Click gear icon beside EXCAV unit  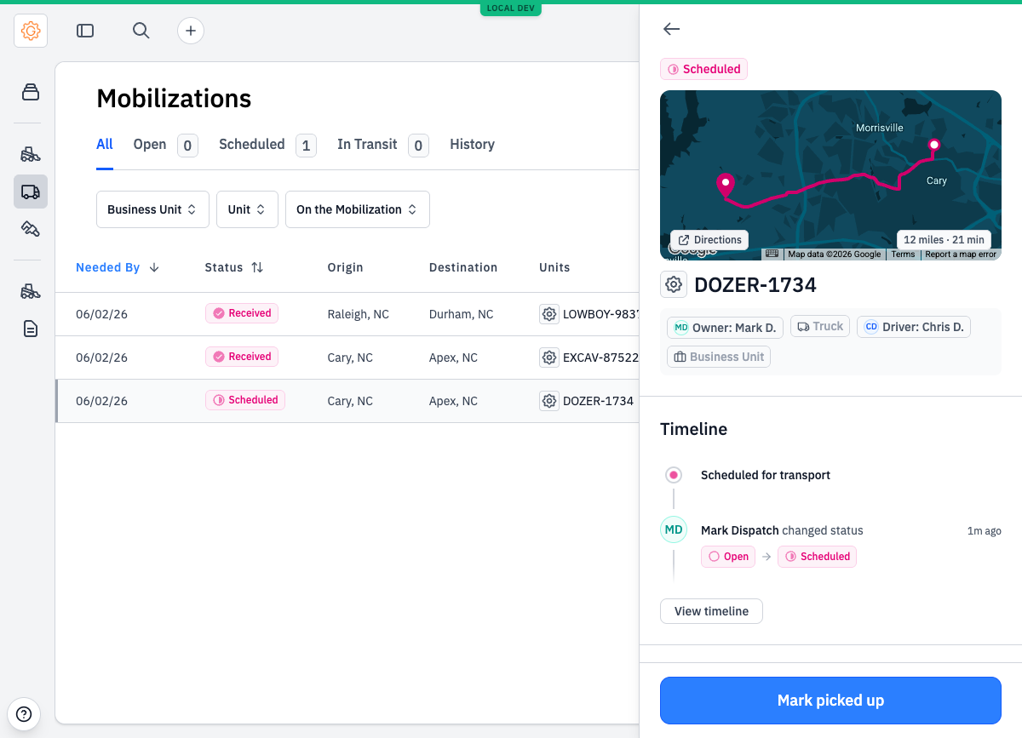[549, 358]
